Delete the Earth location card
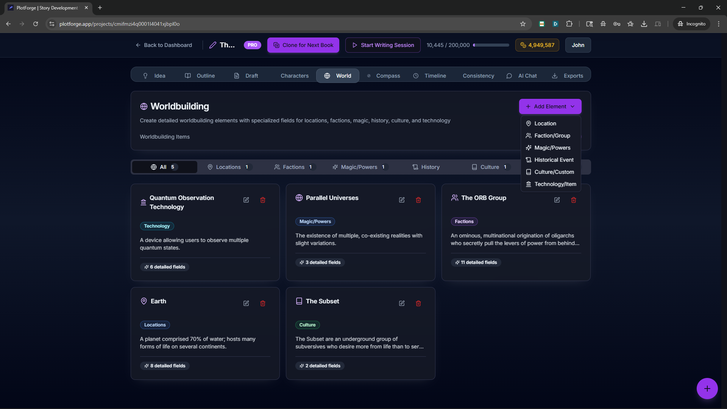This screenshot has width=727, height=409. pyautogui.click(x=263, y=303)
